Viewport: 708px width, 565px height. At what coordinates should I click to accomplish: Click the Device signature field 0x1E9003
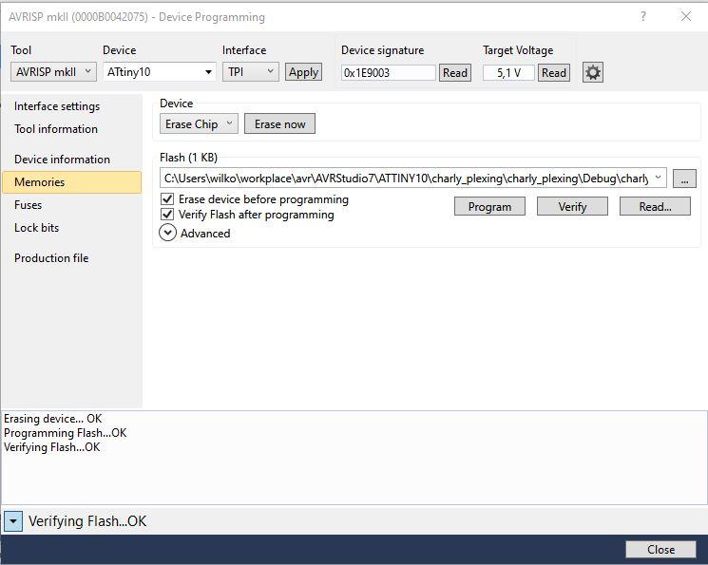388,73
